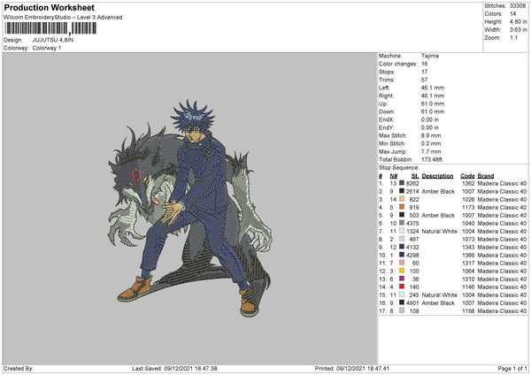Click stitch count 4132 in stop 9

412,247
